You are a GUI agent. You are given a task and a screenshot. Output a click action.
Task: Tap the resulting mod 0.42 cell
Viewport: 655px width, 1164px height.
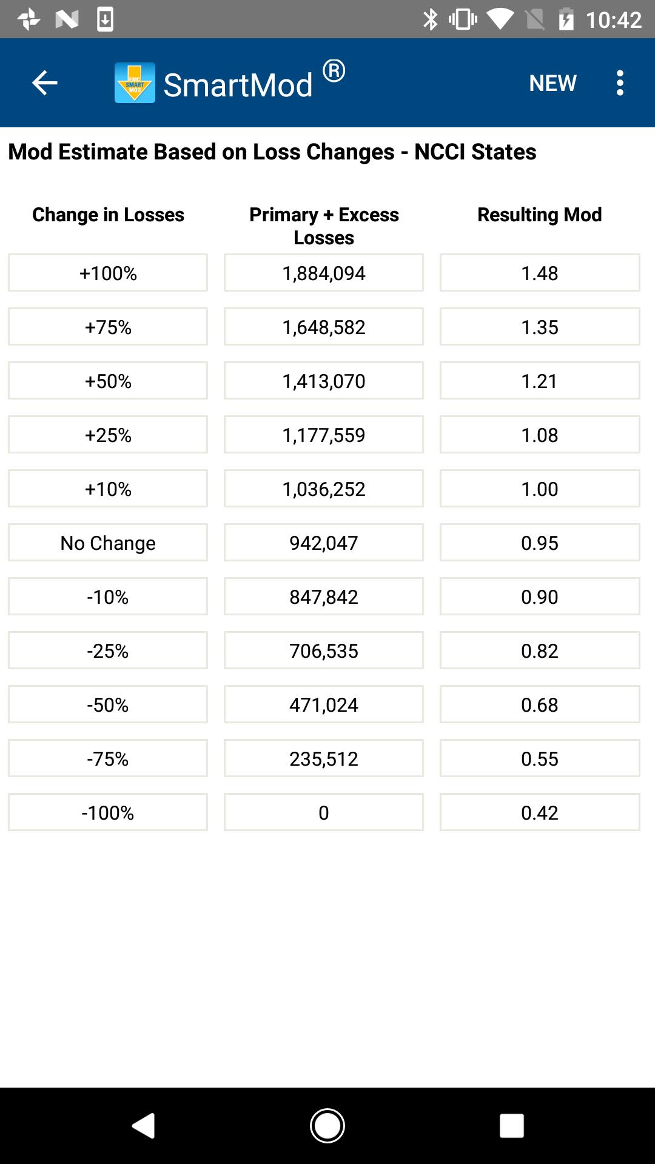[540, 812]
